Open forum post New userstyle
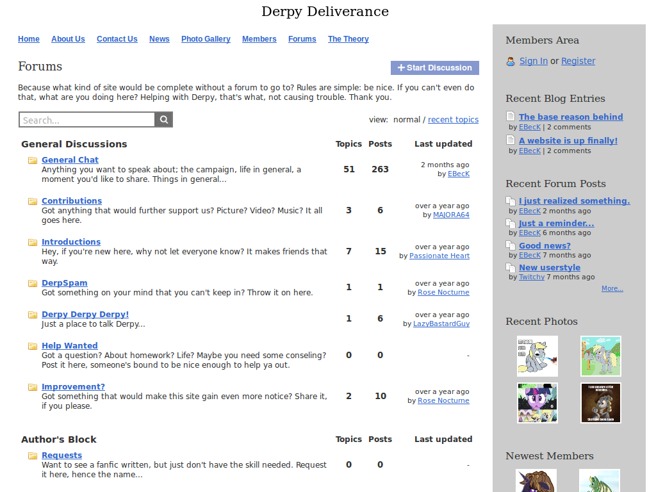The image size is (656, 492). (x=550, y=267)
